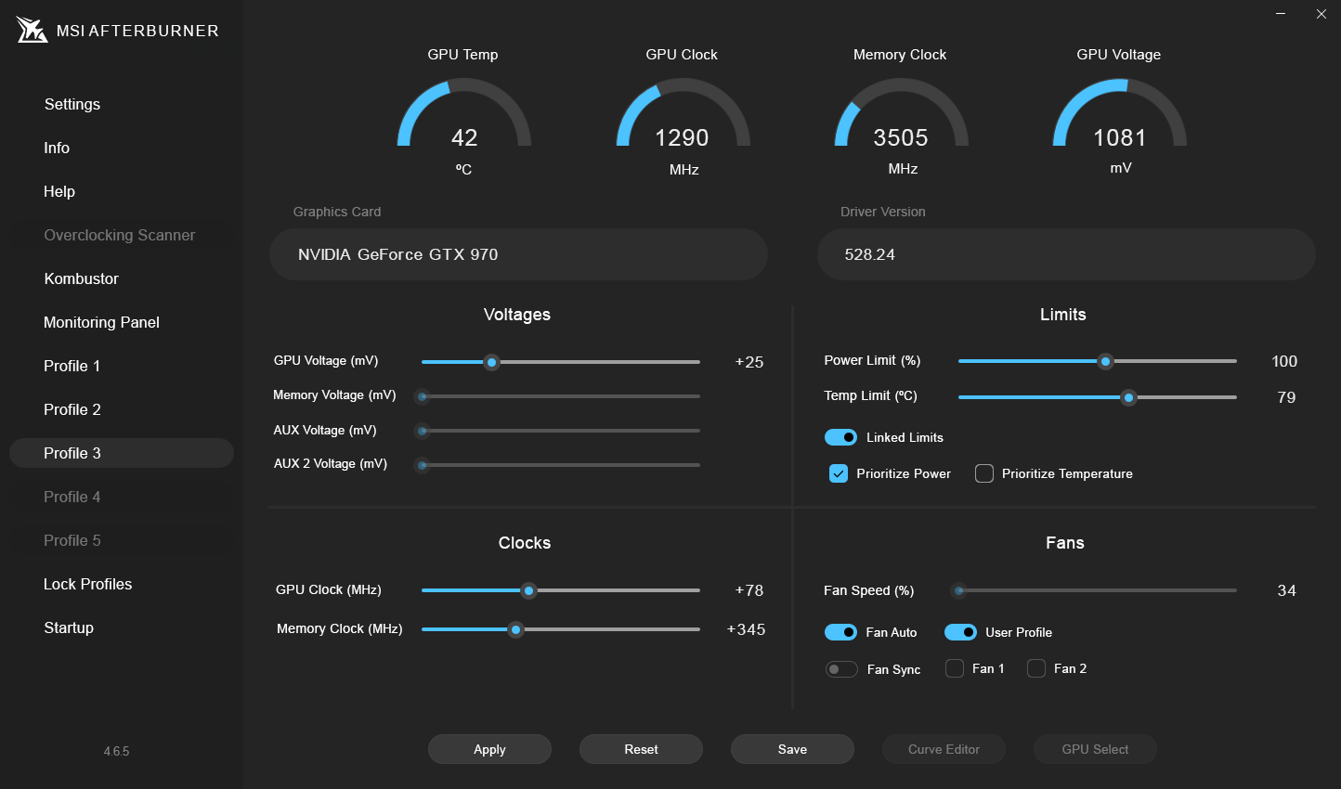This screenshot has width=1341, height=789.
Task: Open the Help section
Action: (x=59, y=191)
